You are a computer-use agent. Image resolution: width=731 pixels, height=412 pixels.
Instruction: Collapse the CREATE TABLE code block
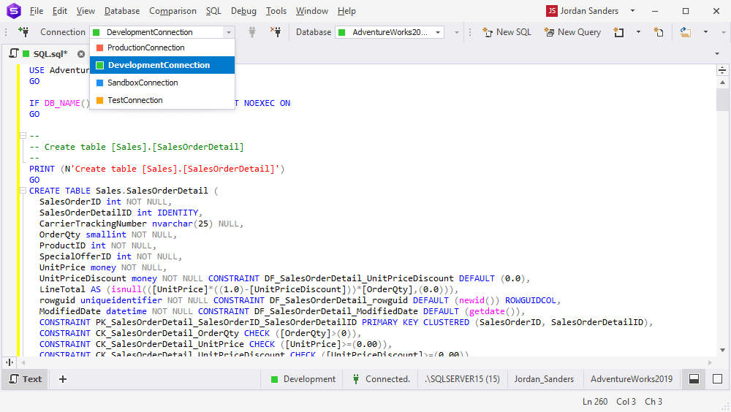[x=23, y=191]
